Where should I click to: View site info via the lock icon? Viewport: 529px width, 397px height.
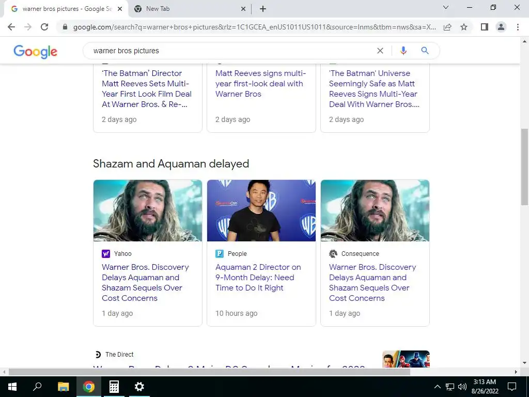65,27
